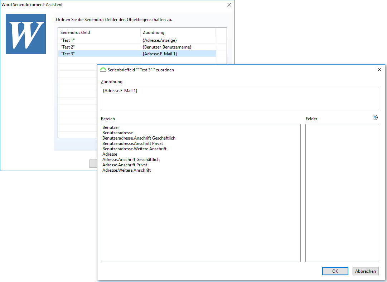Viewport: 387px width, 282px height.
Task: Click the {Benutzer_Benutzername} mapping cell
Action: click(x=178, y=47)
